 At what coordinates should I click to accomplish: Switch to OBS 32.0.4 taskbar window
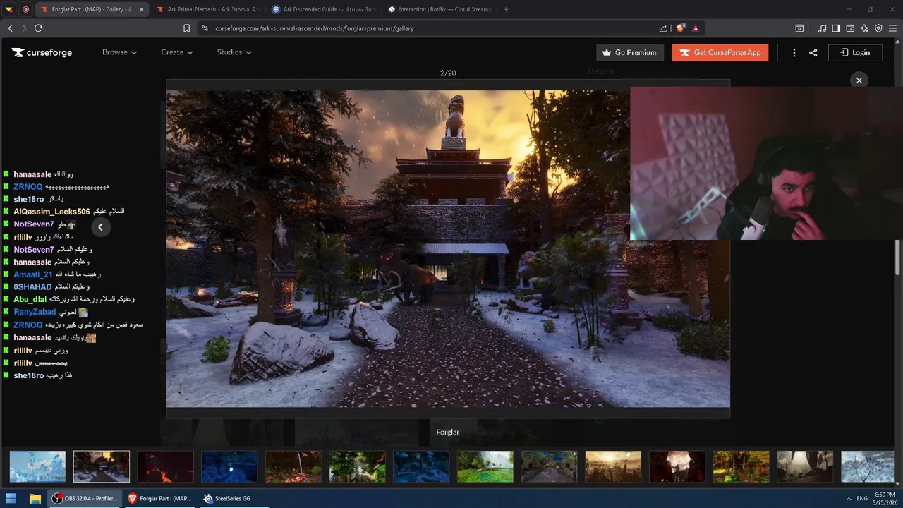tap(85, 498)
